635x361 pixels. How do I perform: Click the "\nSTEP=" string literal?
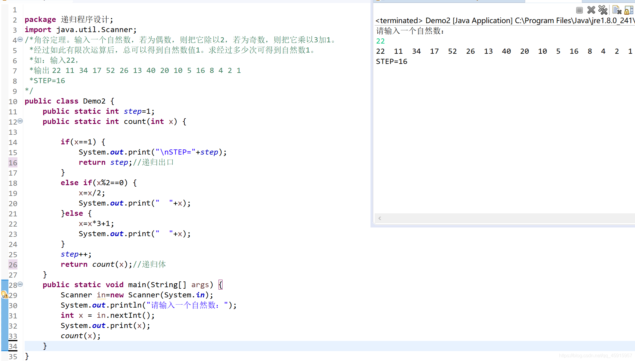pos(175,152)
